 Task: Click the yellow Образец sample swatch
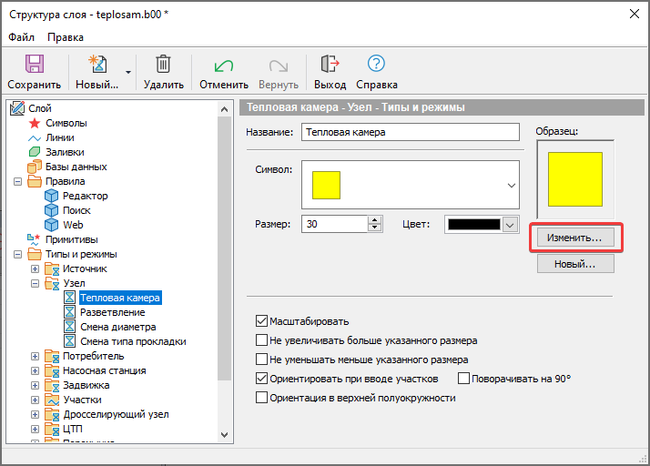click(574, 180)
